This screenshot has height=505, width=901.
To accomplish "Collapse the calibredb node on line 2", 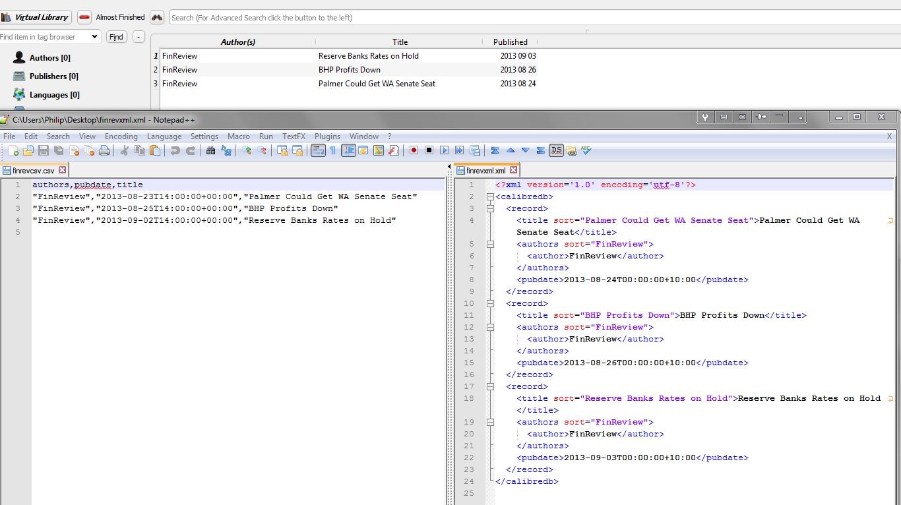I will [x=490, y=196].
